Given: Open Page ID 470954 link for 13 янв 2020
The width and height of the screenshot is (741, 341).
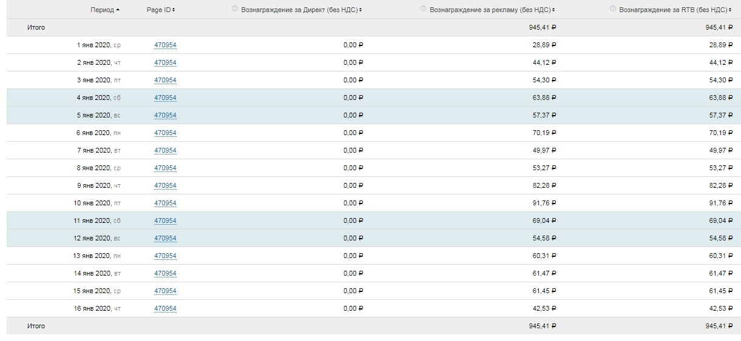Looking at the screenshot, I should [165, 256].
